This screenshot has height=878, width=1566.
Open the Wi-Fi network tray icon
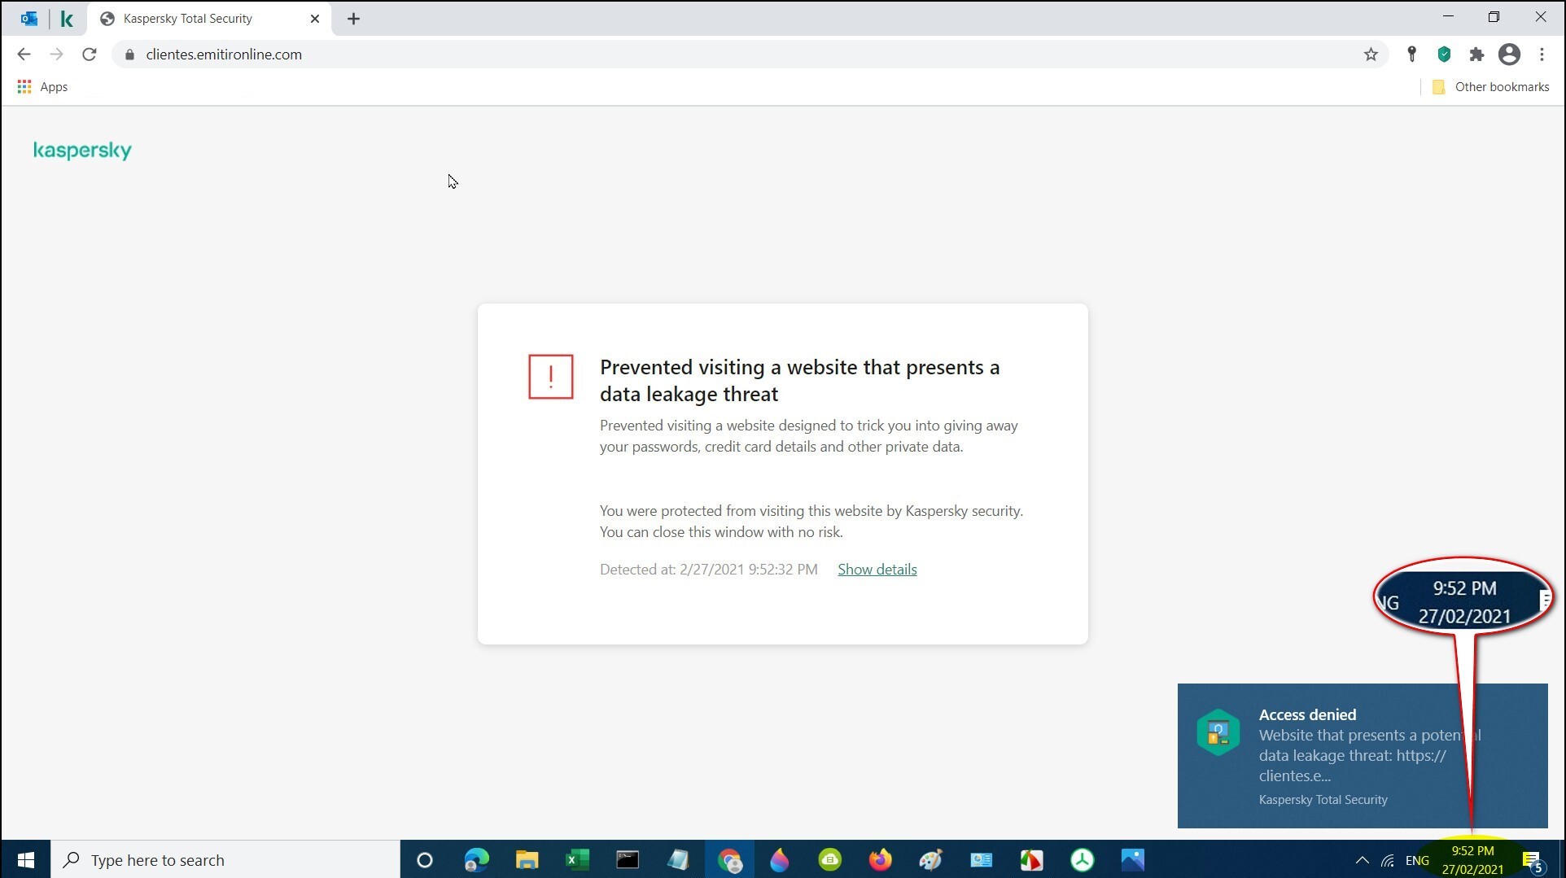point(1388,860)
